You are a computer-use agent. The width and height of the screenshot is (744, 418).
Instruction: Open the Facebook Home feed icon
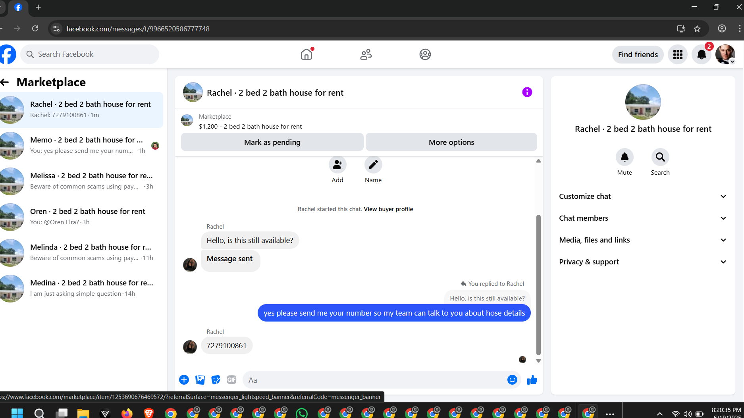point(306,54)
